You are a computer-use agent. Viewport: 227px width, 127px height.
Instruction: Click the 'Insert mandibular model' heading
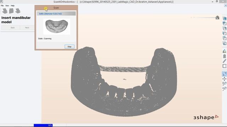coord(16,20)
